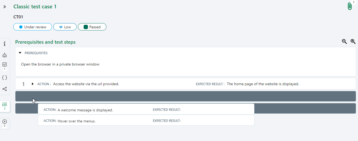Open the Information panel icon

5,44
